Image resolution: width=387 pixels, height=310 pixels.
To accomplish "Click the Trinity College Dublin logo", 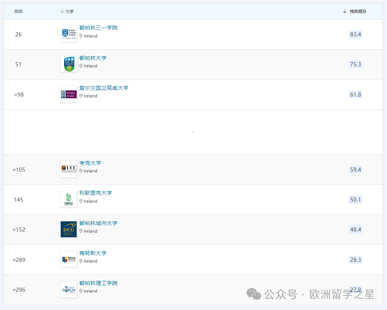I will pos(69,34).
